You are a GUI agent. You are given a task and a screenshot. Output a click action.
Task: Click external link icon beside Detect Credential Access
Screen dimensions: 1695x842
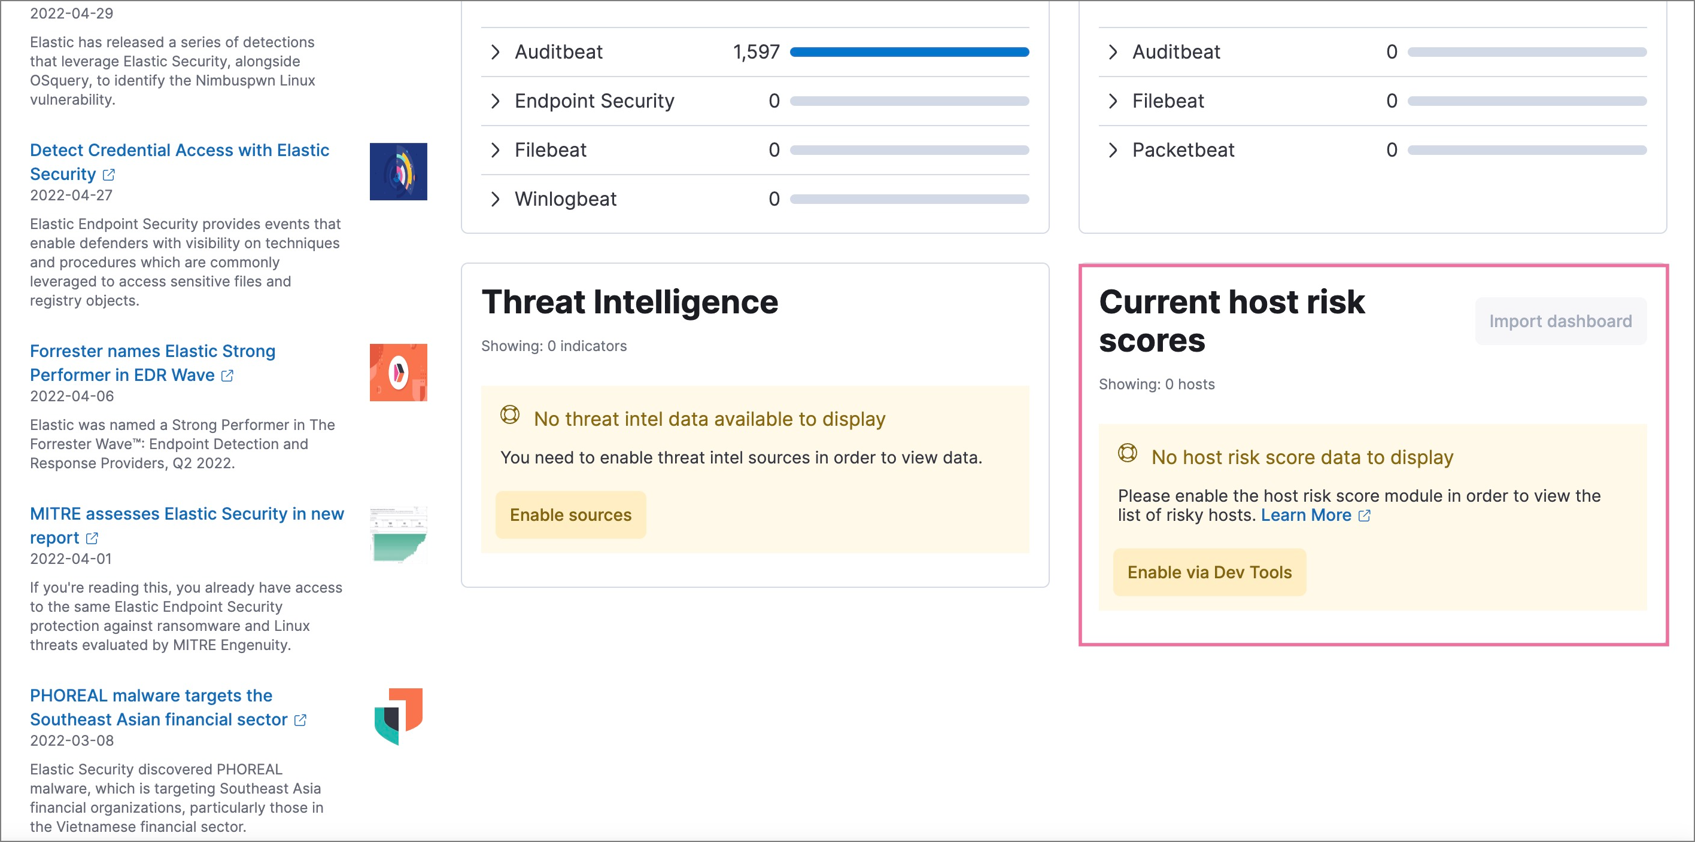click(x=109, y=175)
